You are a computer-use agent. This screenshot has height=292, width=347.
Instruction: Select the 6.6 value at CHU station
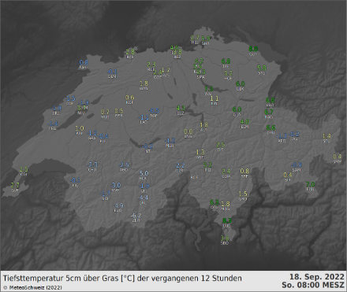point(271,128)
